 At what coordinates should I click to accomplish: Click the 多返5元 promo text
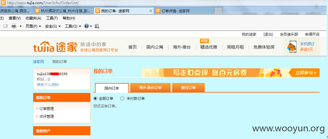click(307, 49)
